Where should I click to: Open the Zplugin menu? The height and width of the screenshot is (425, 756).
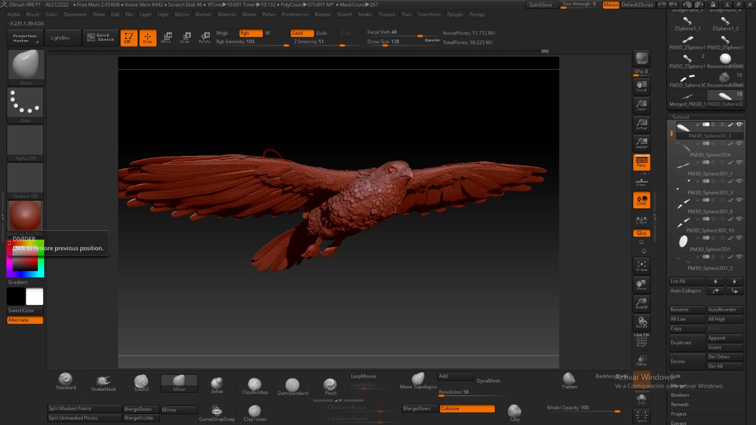[455, 14]
